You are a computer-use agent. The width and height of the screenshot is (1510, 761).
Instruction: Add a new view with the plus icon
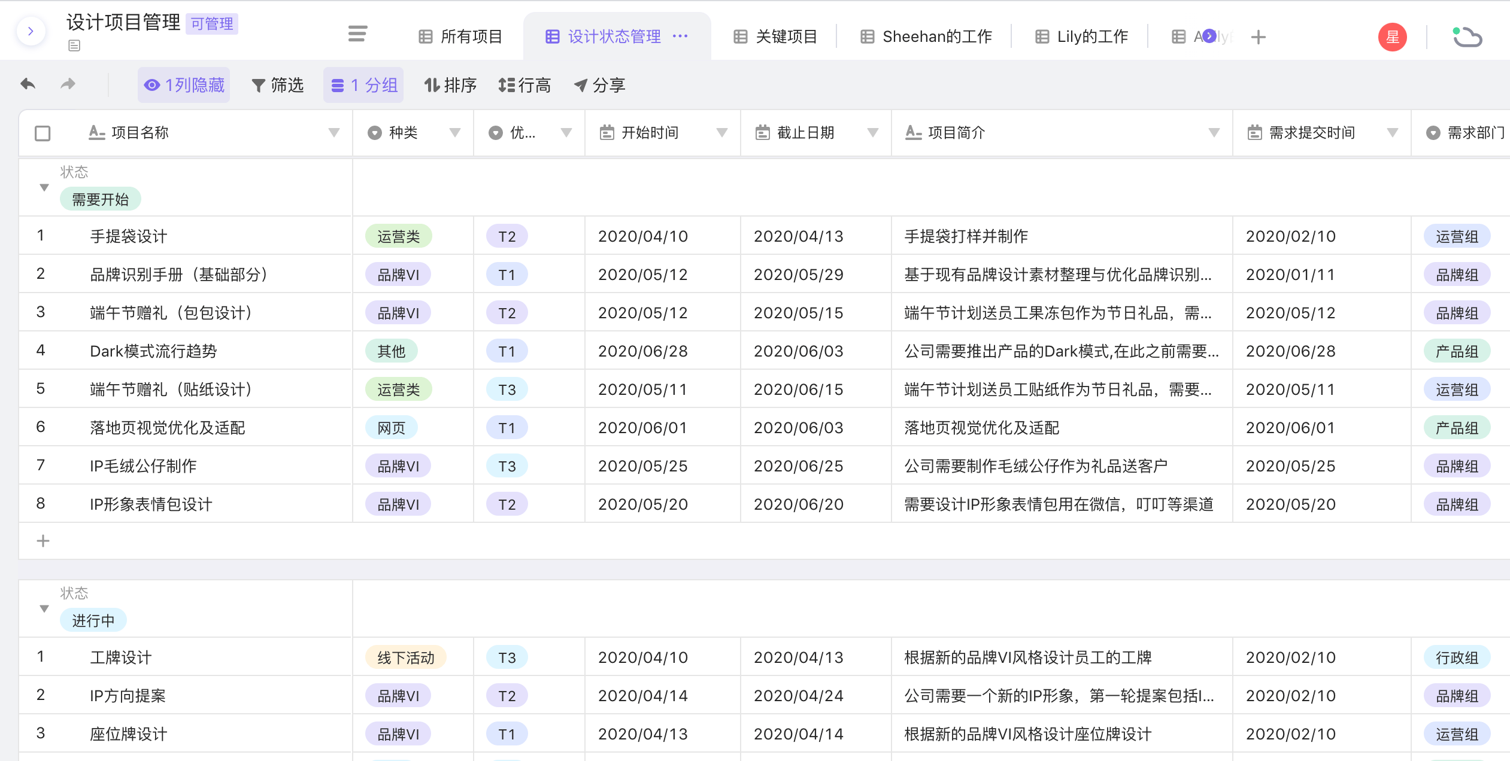click(1259, 37)
